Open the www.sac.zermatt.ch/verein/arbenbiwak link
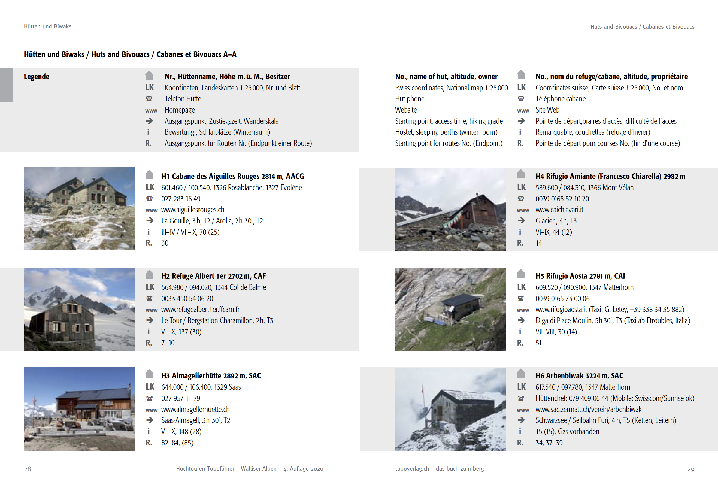718x497 pixels. 589,409
